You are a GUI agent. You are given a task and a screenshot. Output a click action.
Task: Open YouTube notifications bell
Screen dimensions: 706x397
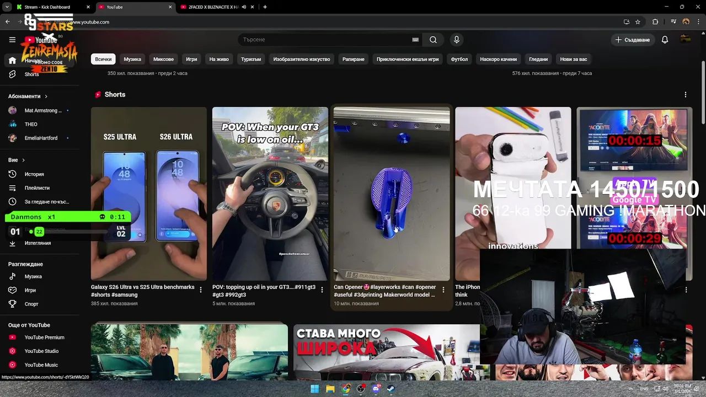[x=665, y=40]
